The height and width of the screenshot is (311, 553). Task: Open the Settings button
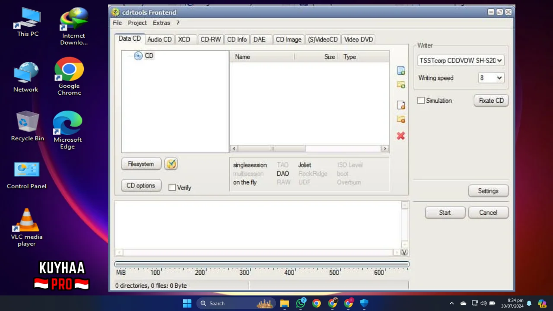(488, 191)
